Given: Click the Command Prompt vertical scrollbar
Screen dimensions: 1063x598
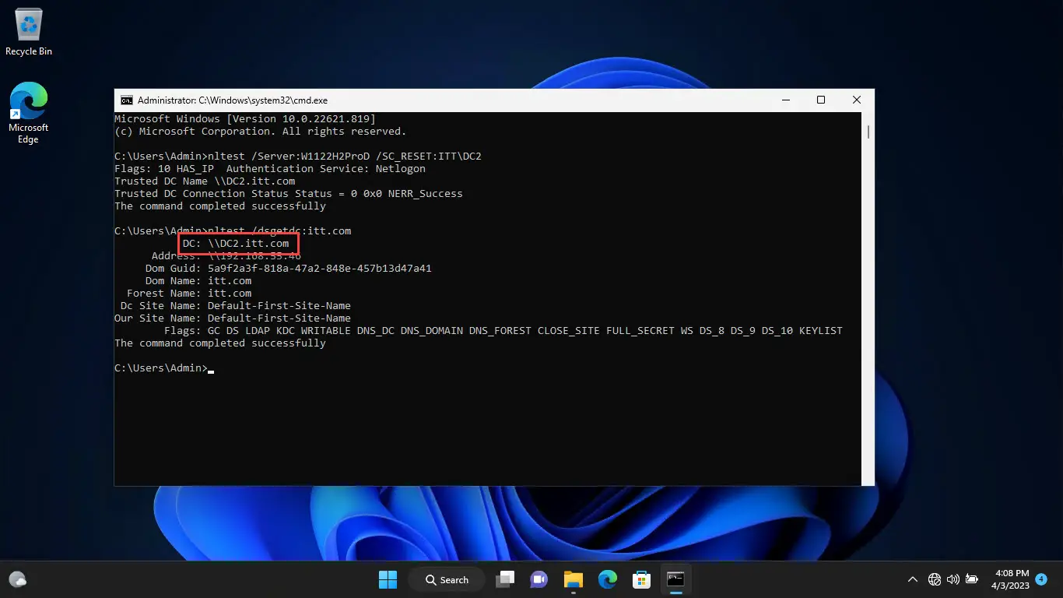Looking at the screenshot, I should [x=868, y=299].
